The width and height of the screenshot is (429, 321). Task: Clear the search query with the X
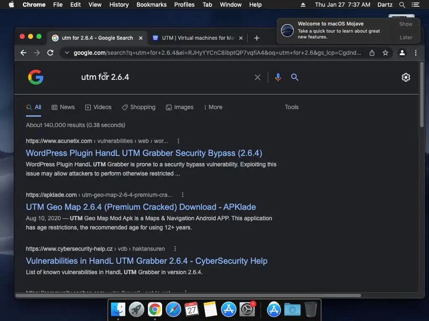(258, 77)
